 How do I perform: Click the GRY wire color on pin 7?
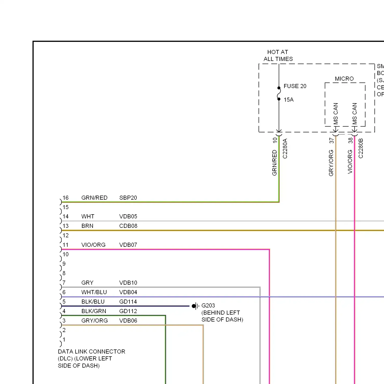point(87,283)
